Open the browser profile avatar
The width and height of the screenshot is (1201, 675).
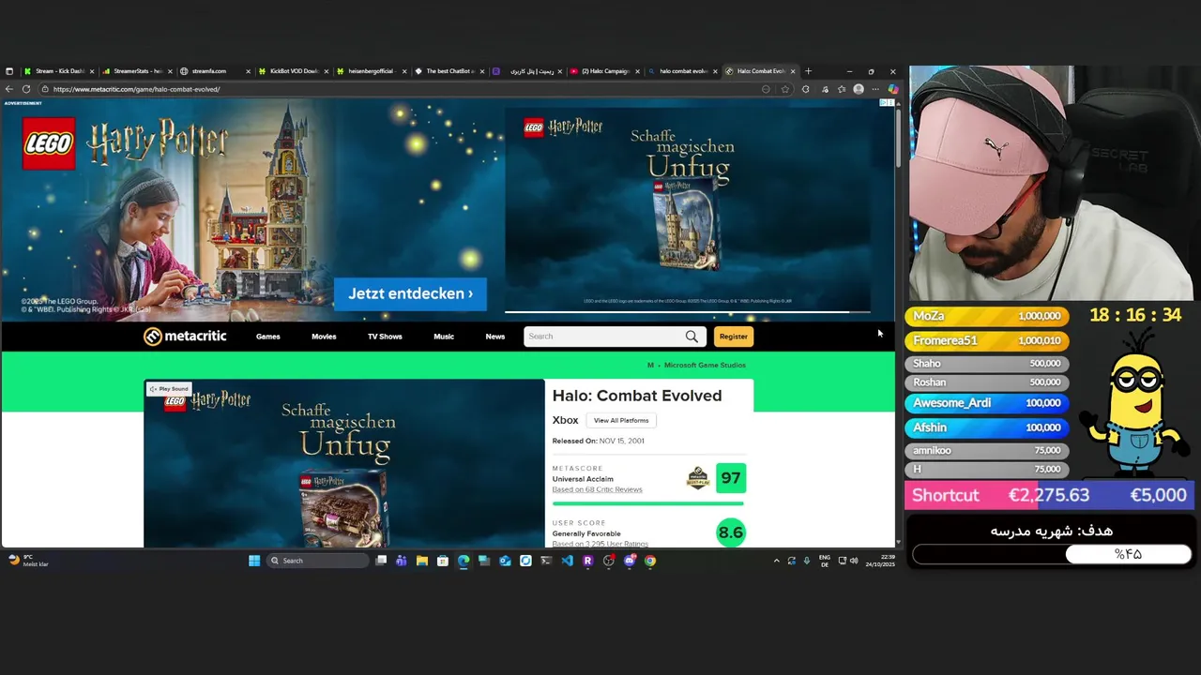859,89
